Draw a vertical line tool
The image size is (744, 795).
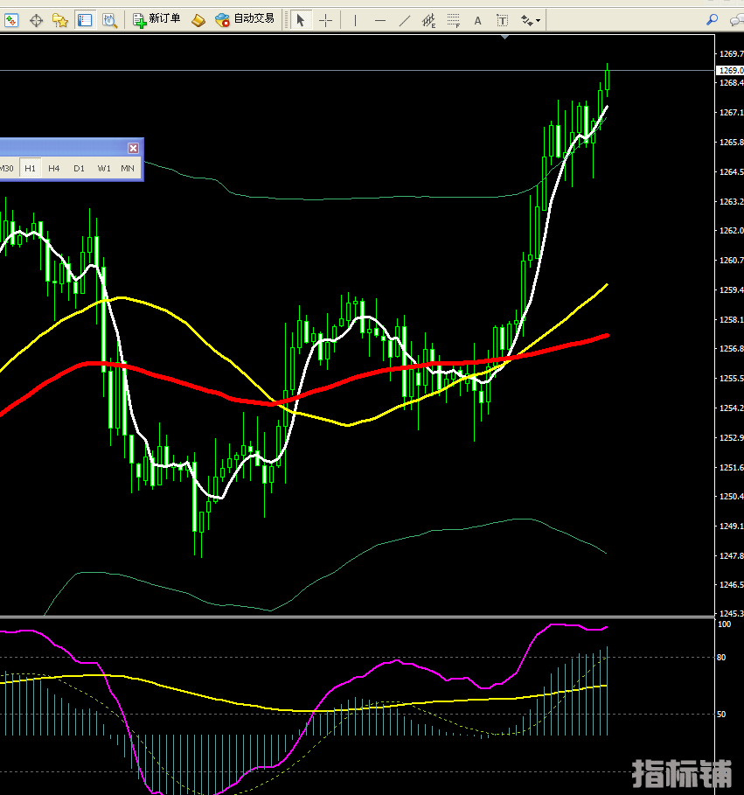pyautogui.click(x=355, y=19)
